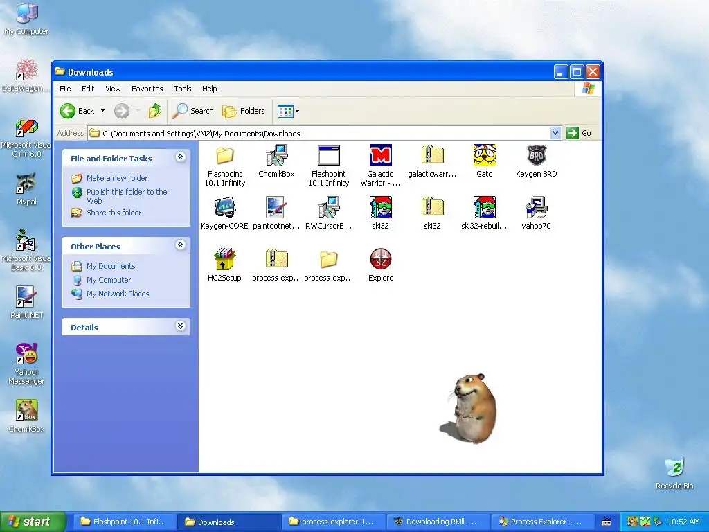709x532 pixels.
Task: Expand the Address bar dropdown
Action: click(556, 133)
